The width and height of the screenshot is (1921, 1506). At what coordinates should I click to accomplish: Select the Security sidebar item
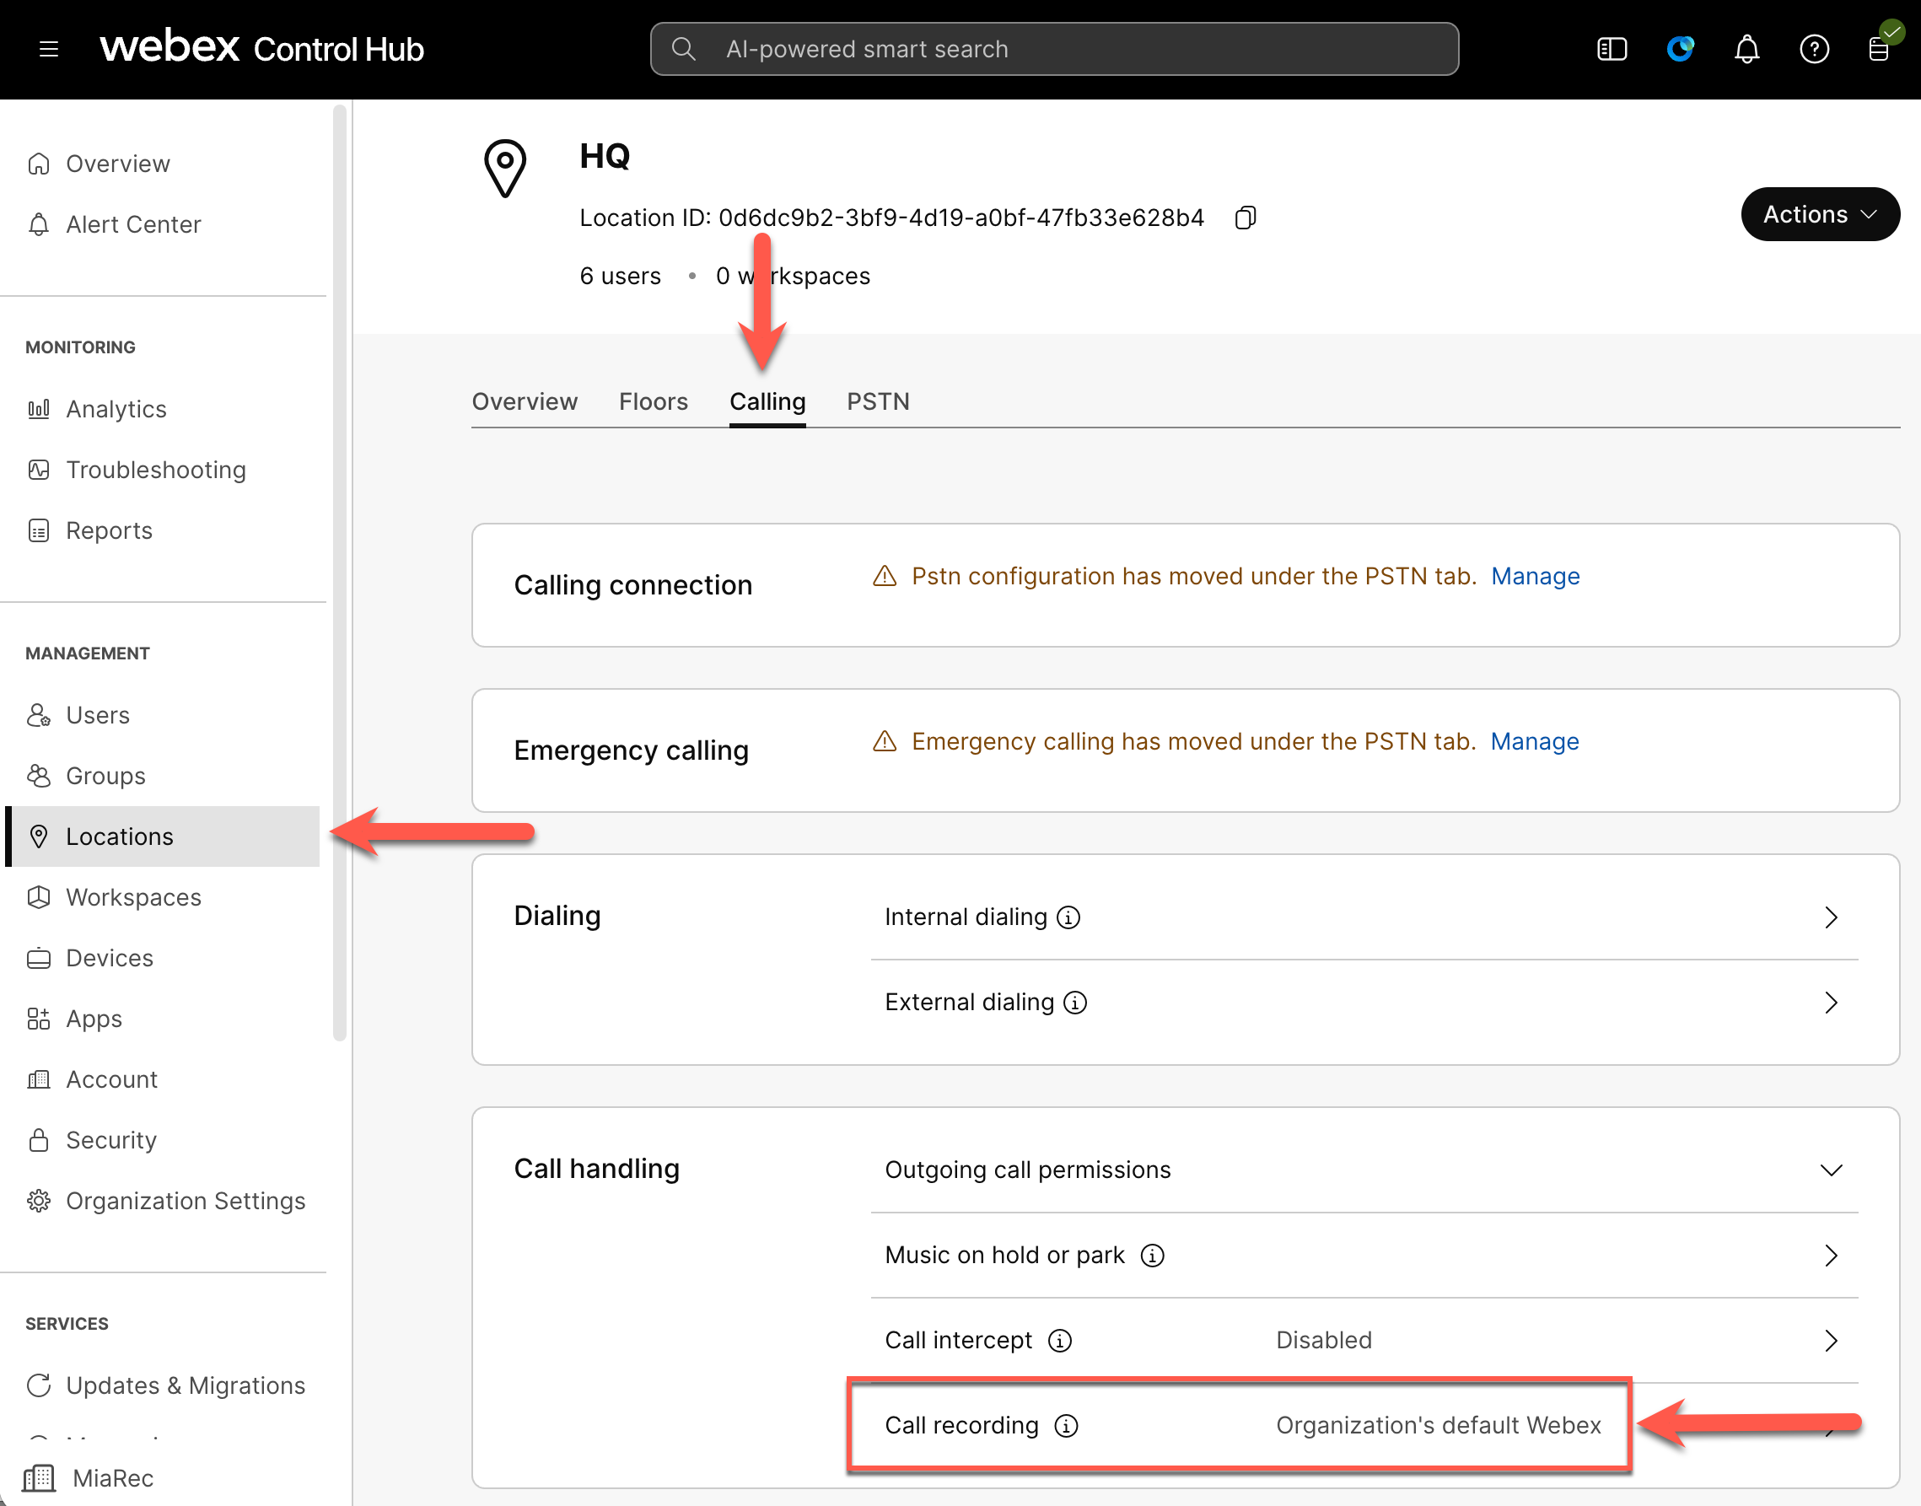point(112,1139)
